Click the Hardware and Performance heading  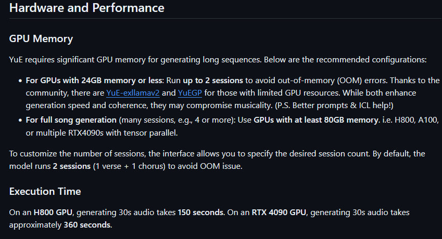pos(86,8)
